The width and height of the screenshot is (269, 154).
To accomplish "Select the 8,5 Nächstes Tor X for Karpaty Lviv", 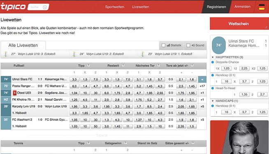I will point(149,106).
